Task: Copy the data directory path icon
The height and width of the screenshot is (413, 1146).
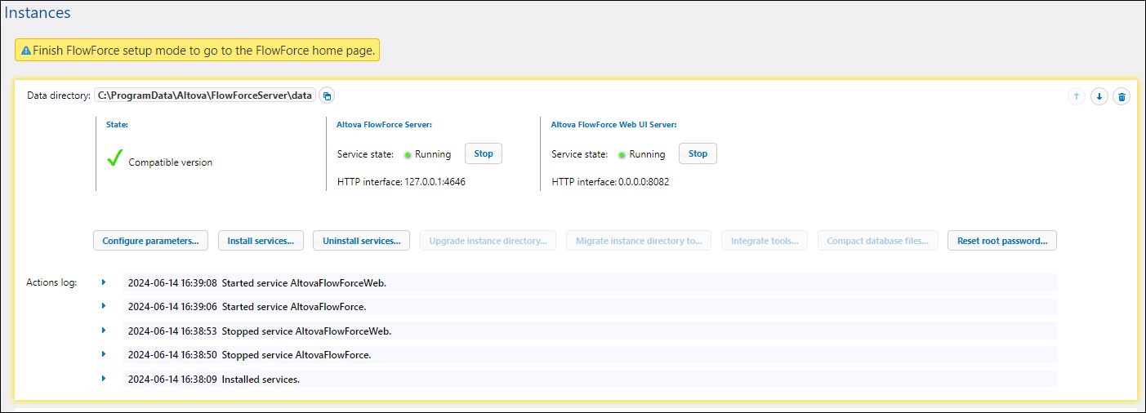Action: [x=327, y=96]
